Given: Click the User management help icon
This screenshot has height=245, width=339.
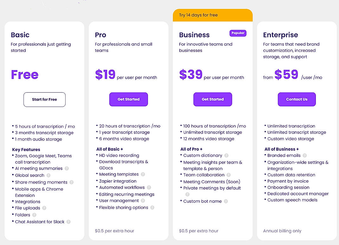Looking at the screenshot, I should coord(143,200).
